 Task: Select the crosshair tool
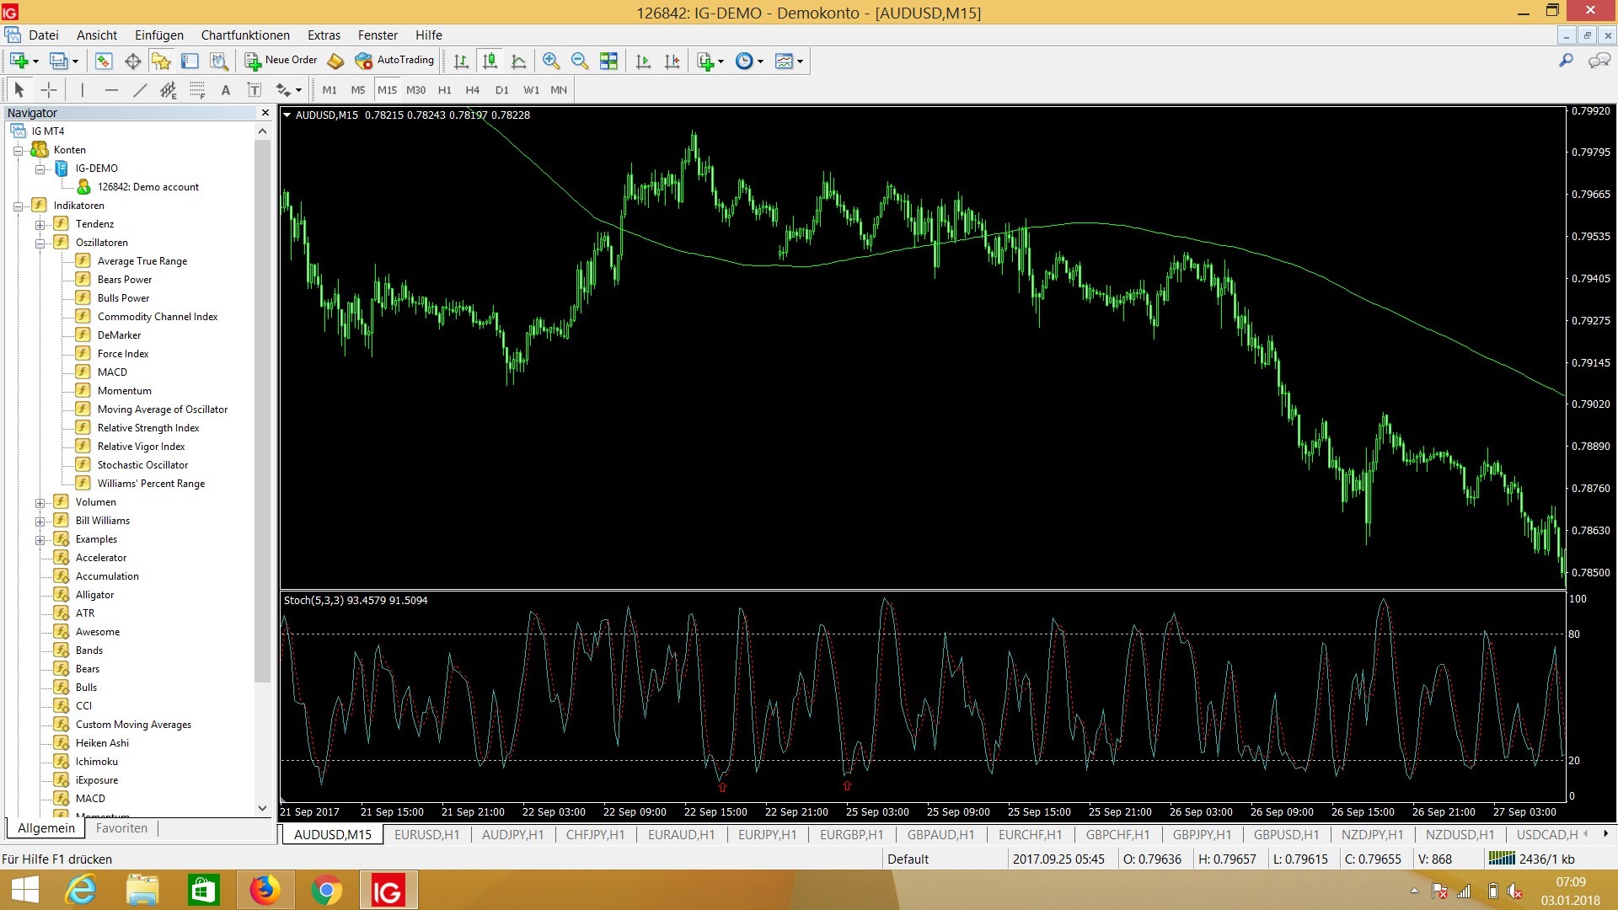click(49, 89)
